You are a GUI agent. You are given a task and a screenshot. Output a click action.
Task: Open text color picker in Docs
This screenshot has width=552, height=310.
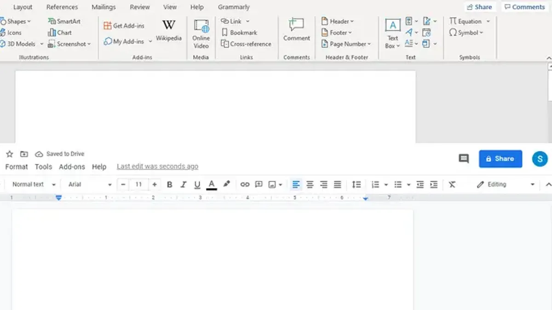pos(212,185)
